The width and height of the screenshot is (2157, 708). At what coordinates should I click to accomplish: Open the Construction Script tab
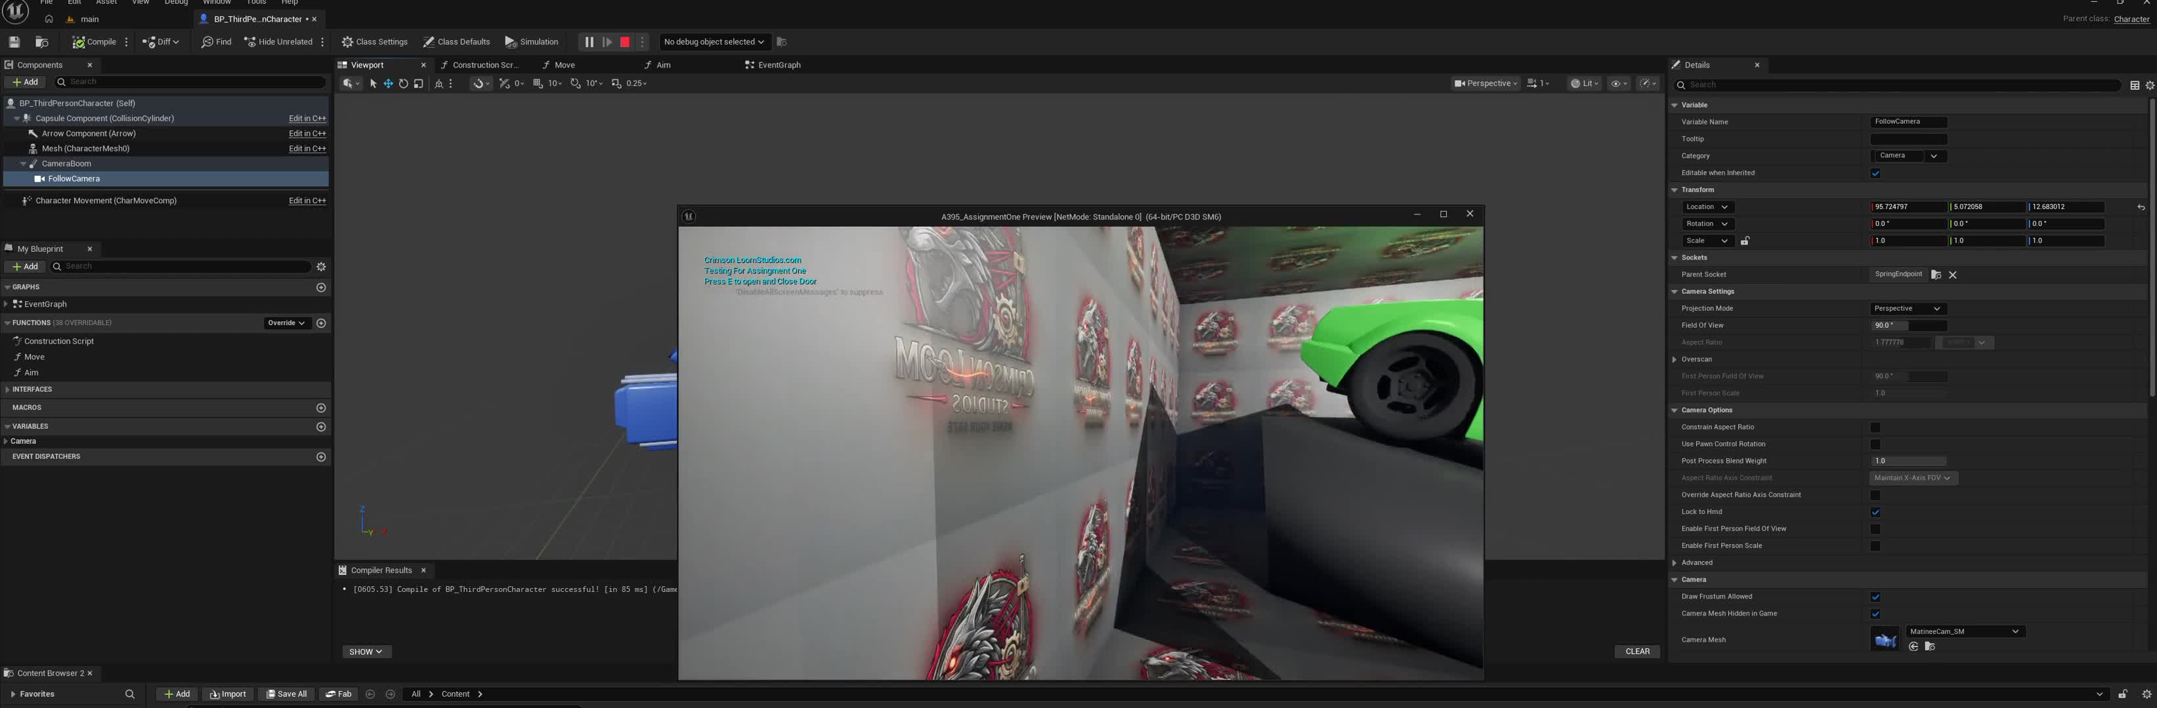tap(480, 65)
